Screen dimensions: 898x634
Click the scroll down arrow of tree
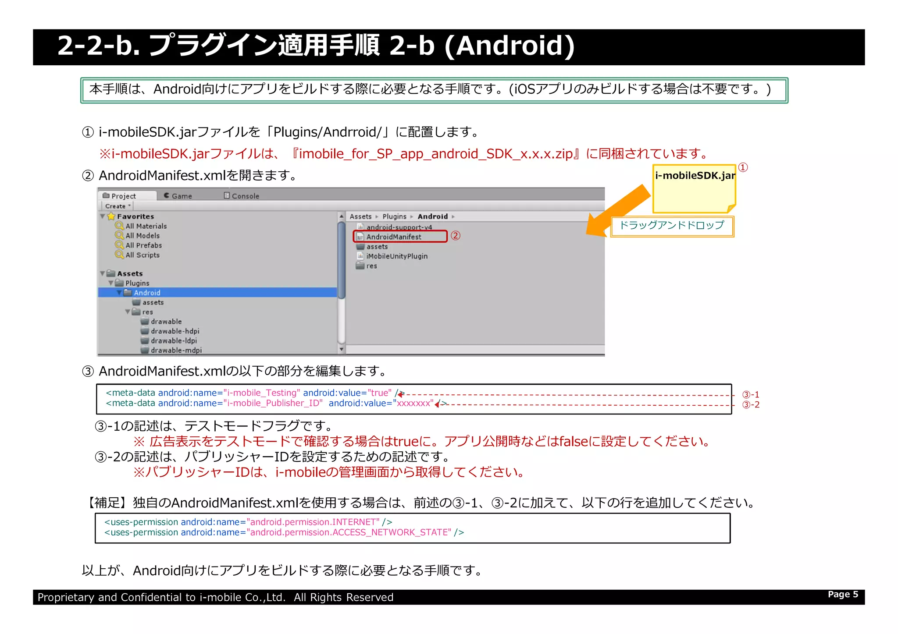click(342, 349)
